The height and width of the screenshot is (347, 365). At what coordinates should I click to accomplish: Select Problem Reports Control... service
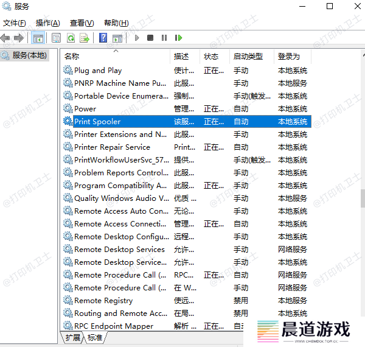121,173
